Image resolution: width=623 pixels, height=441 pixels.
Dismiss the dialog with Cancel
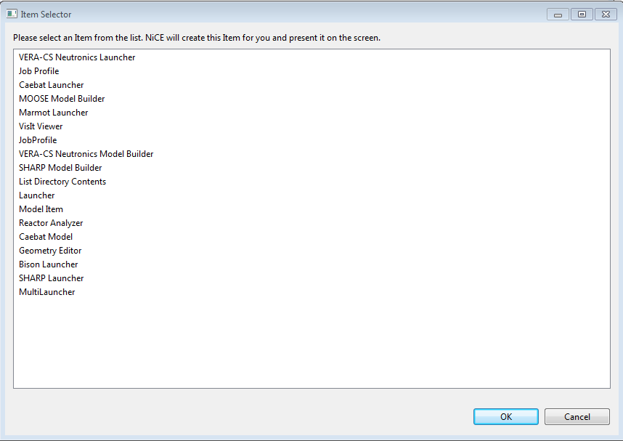tap(577, 417)
